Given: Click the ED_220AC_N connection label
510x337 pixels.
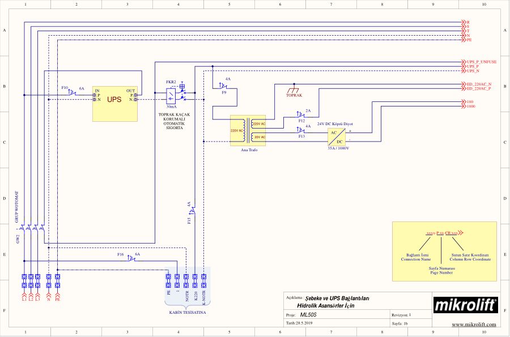Looking at the screenshot, I should click(479, 84).
